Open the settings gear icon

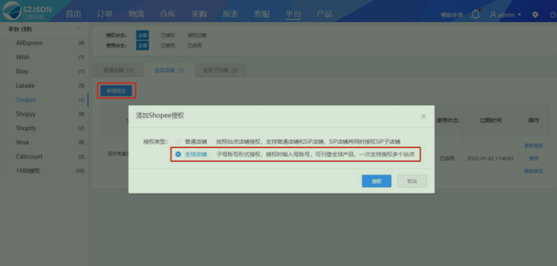(x=535, y=15)
